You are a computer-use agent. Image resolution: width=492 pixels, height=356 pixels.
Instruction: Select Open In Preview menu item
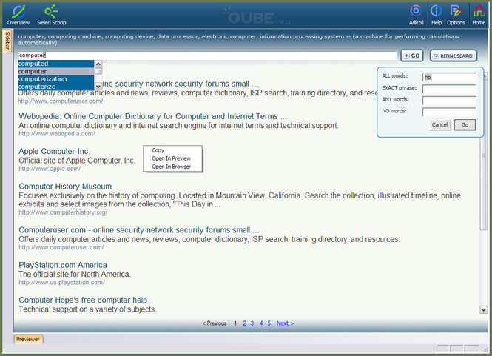tap(171, 158)
